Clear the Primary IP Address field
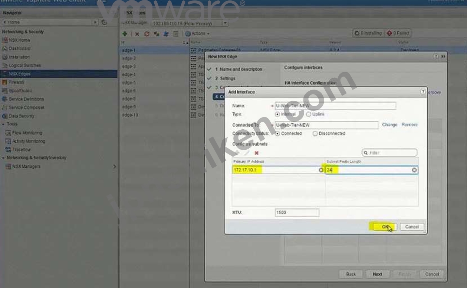The height and width of the screenshot is (288, 467). 321,170
